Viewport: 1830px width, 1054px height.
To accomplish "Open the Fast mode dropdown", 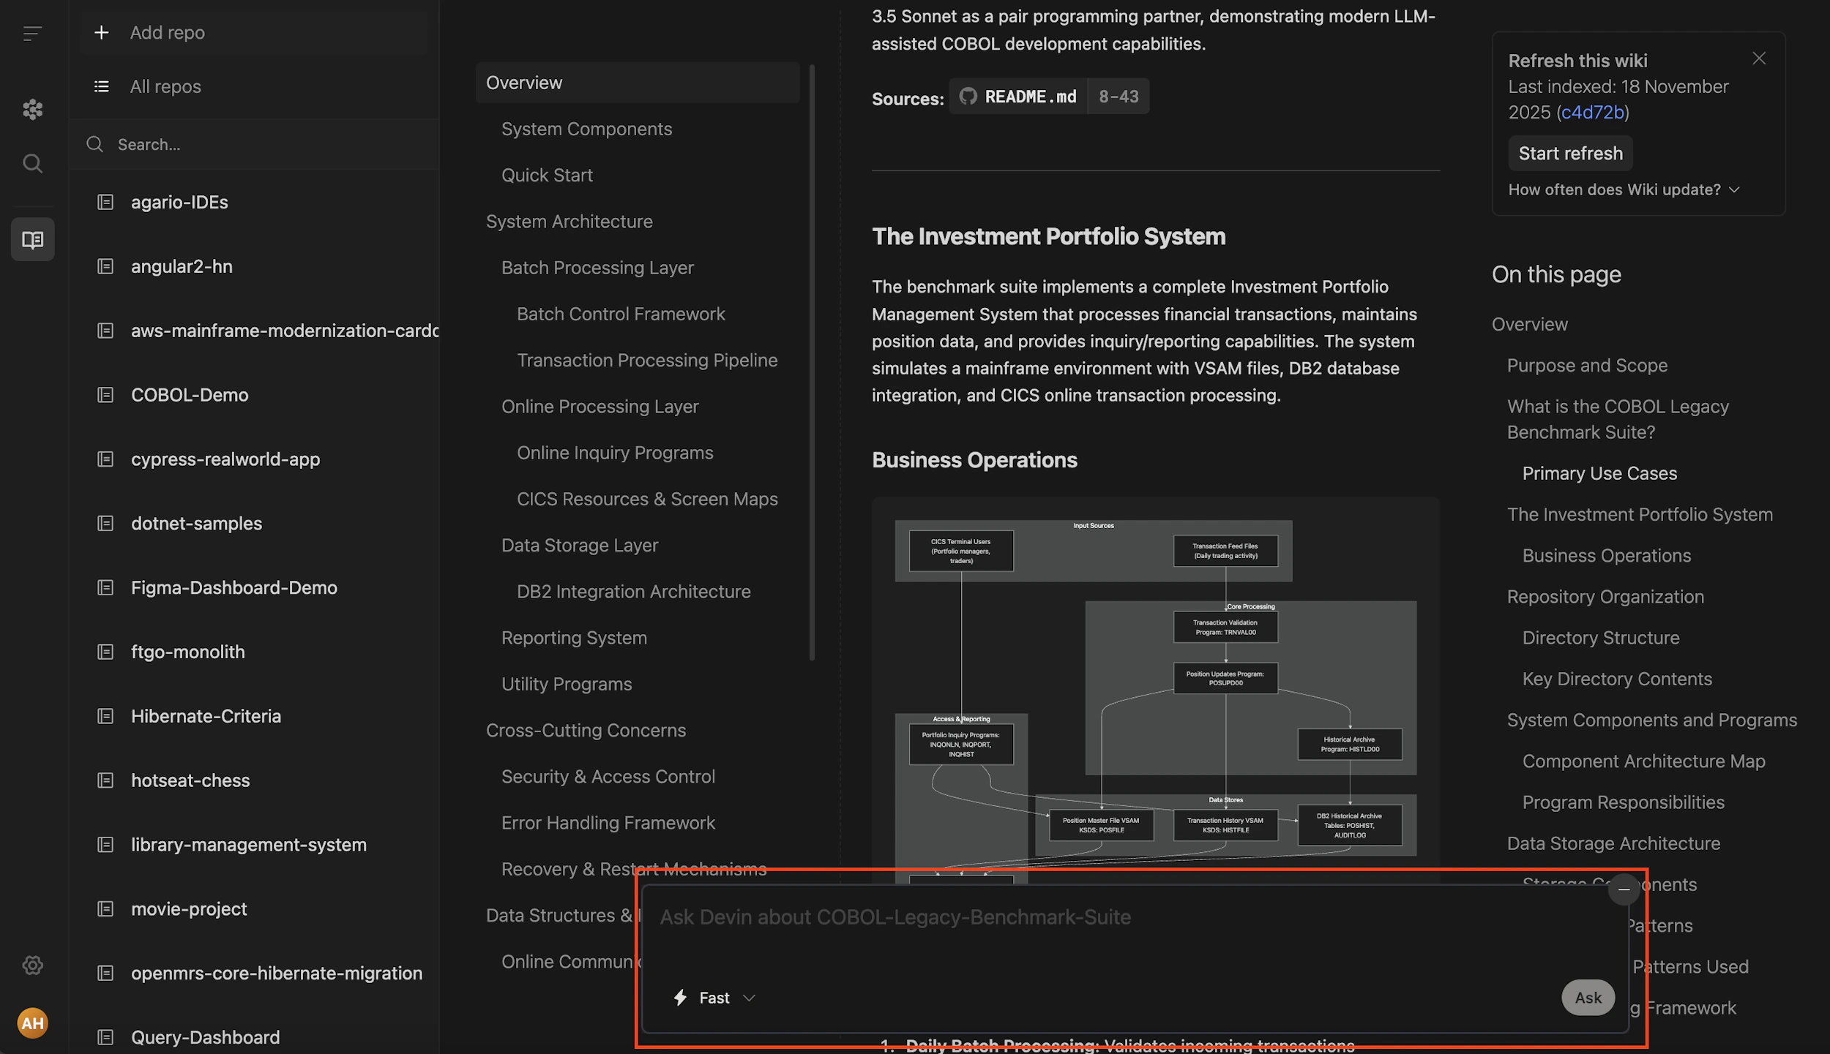I will pos(714,998).
